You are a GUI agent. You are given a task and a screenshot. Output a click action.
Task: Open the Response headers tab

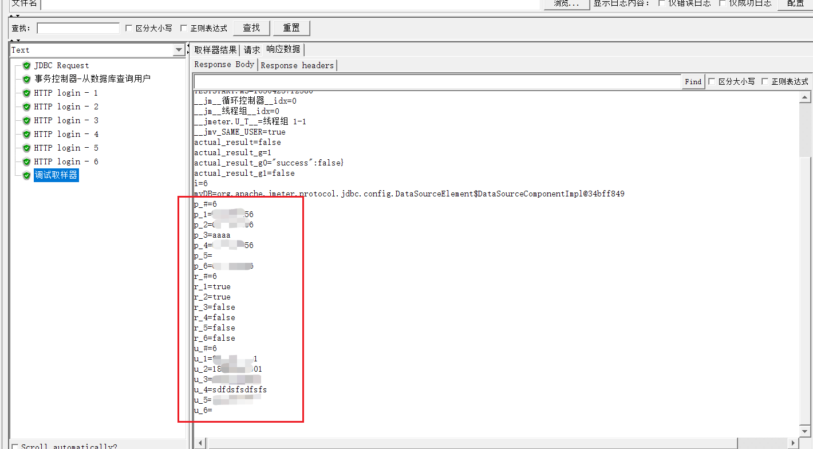click(x=297, y=65)
